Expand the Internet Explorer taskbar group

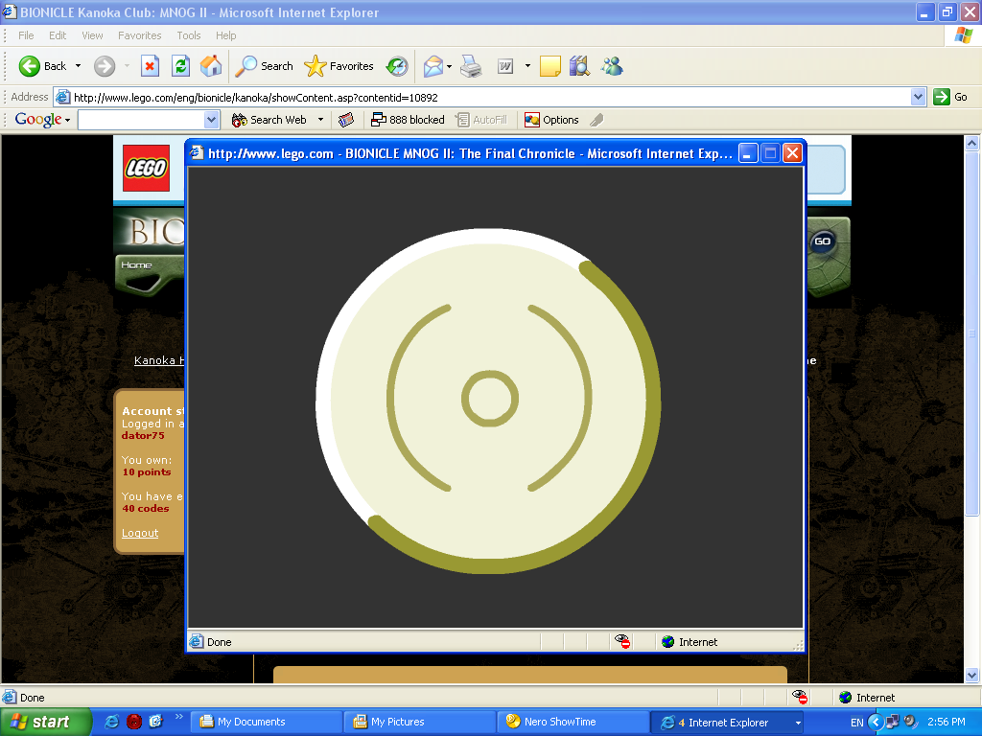coord(798,723)
